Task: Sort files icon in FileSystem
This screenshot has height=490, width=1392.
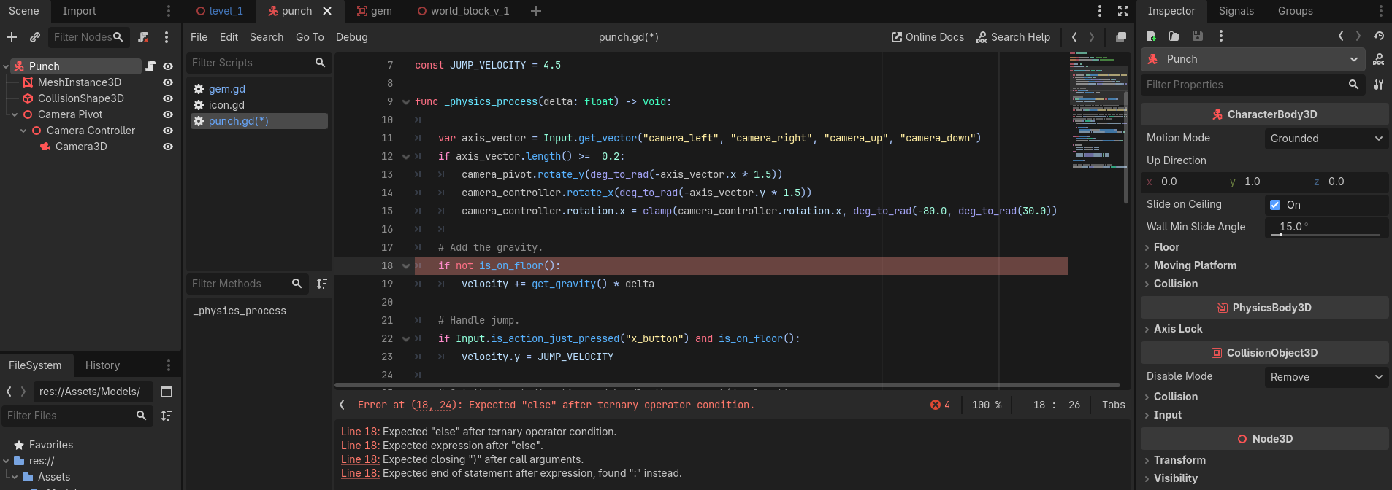Action: point(167,416)
